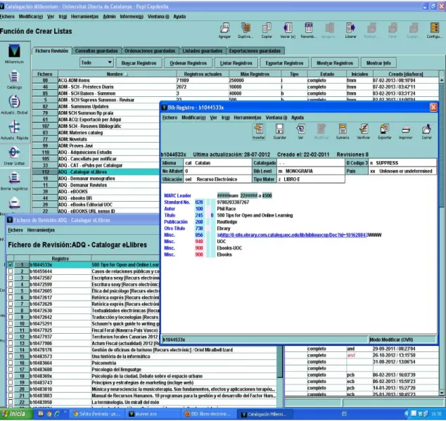
Task: Click the Liberar toolbar icon
Action: (x=350, y=30)
